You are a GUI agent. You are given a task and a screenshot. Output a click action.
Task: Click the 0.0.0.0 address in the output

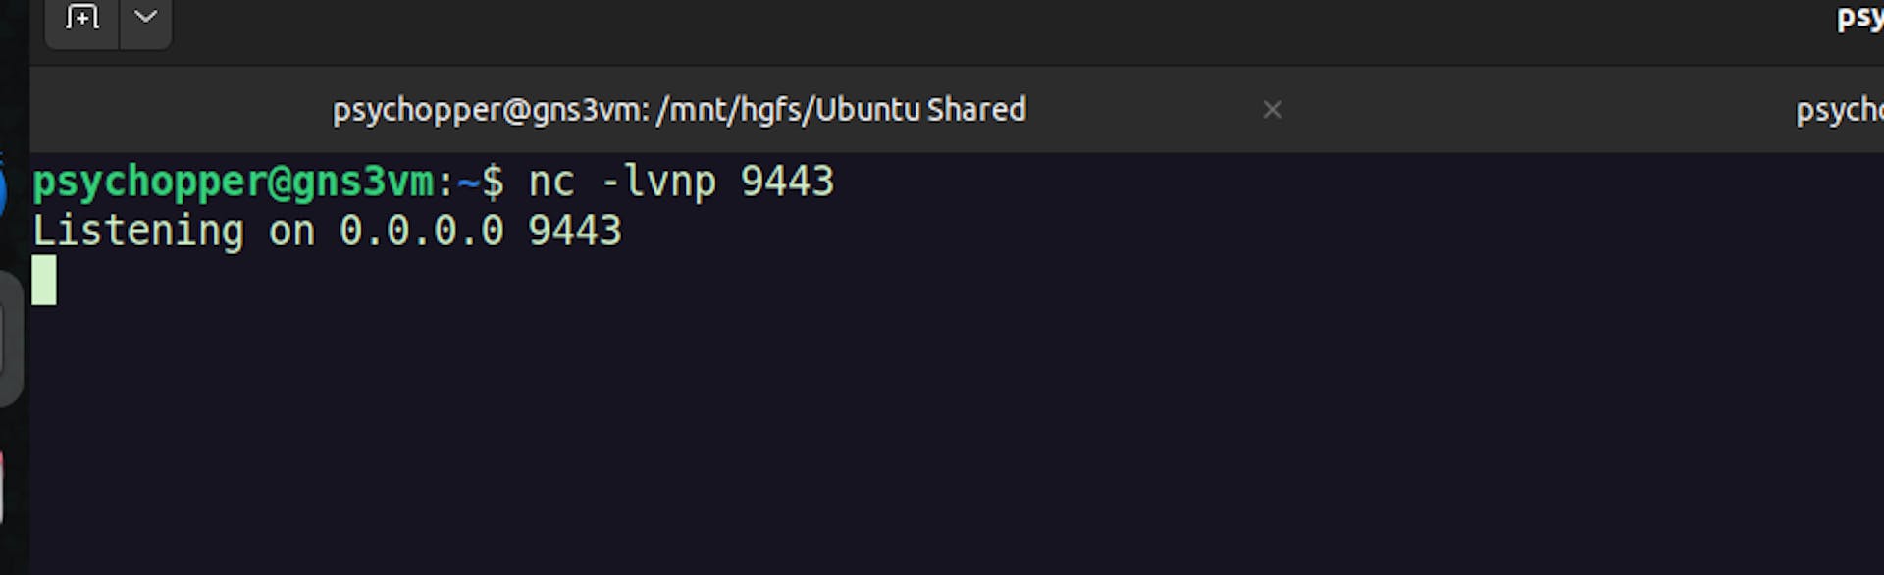point(421,232)
